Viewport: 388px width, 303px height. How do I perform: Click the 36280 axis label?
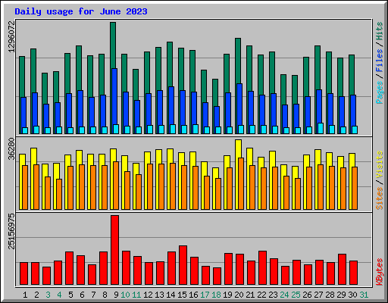pos(11,148)
